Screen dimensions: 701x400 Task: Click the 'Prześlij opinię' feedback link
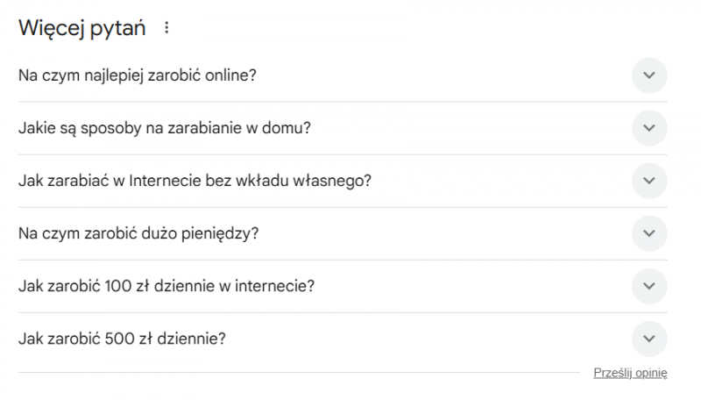pyautogui.click(x=630, y=373)
